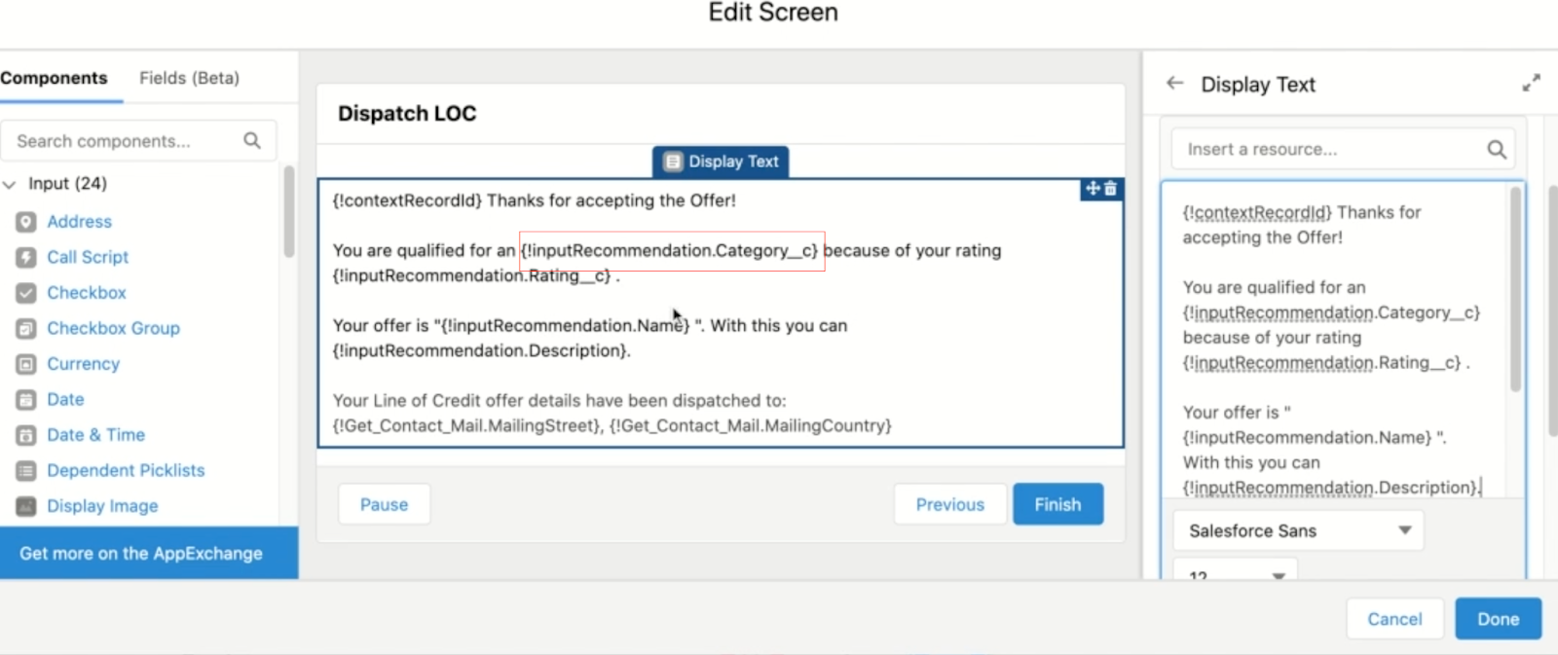Click the Display Image component icon

pyautogui.click(x=26, y=506)
